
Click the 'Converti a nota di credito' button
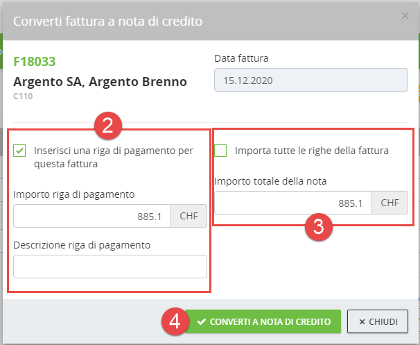[x=263, y=322]
